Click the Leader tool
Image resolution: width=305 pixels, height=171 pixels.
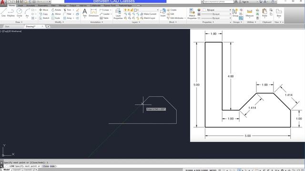(105, 14)
